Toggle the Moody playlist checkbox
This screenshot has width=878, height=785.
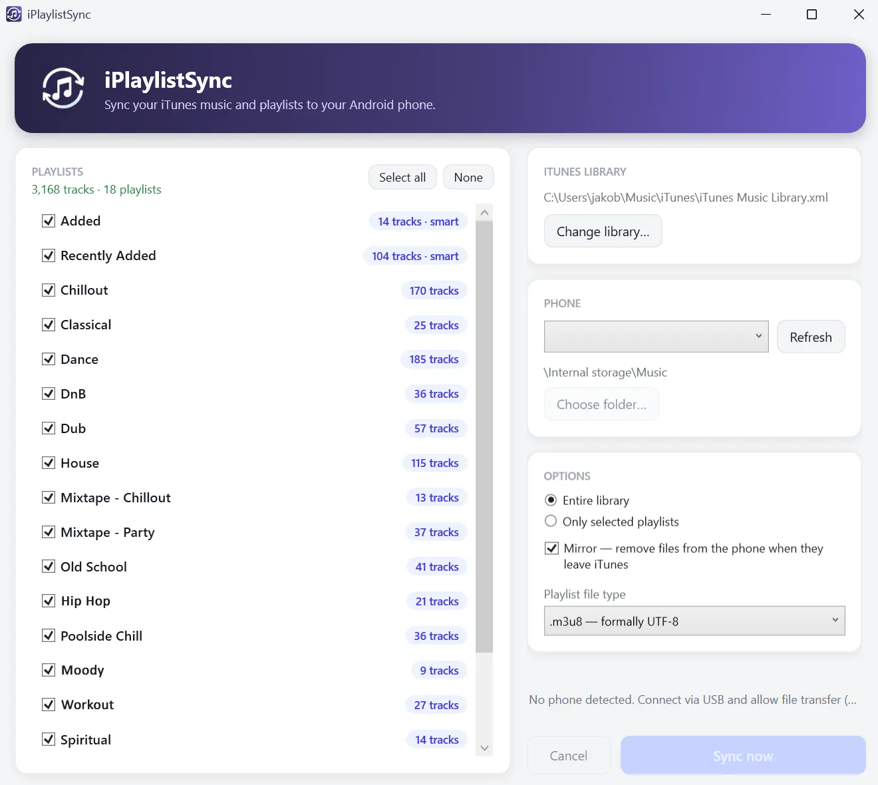click(x=49, y=670)
